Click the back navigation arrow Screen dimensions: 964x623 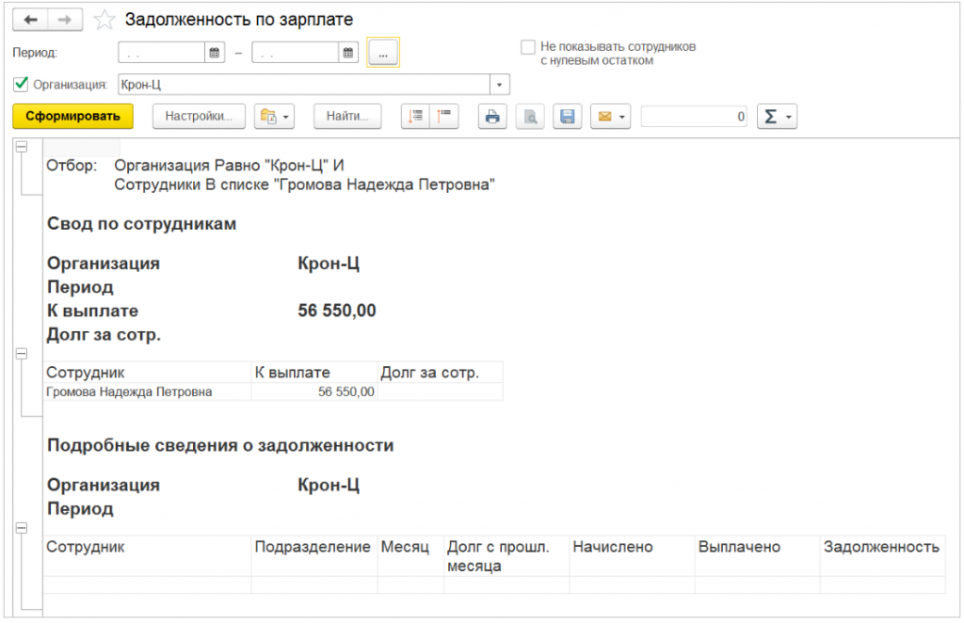tap(30, 20)
